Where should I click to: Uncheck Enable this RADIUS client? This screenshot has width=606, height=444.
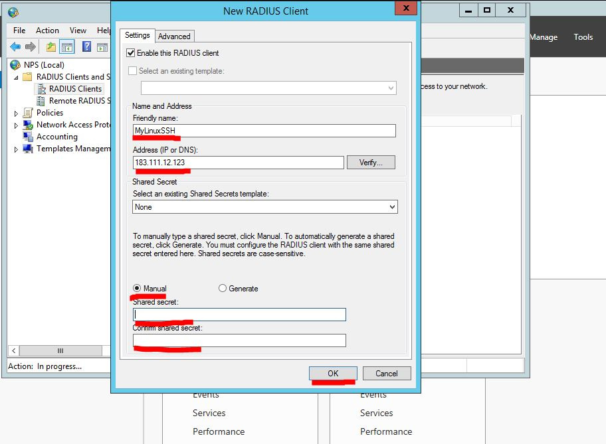(131, 53)
